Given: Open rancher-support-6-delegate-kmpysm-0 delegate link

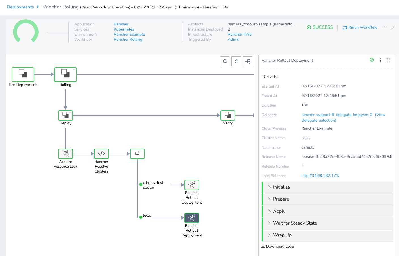Looking at the screenshot, I should pos(337,115).
